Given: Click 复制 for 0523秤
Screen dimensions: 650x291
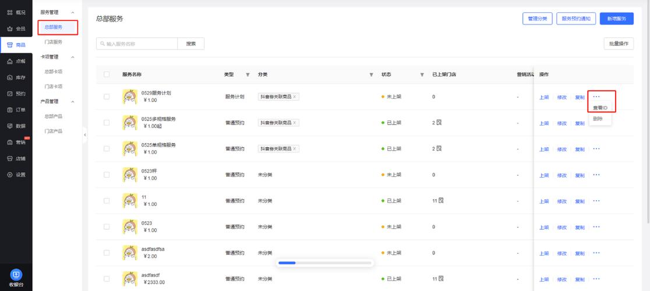Looking at the screenshot, I should 580,175.
